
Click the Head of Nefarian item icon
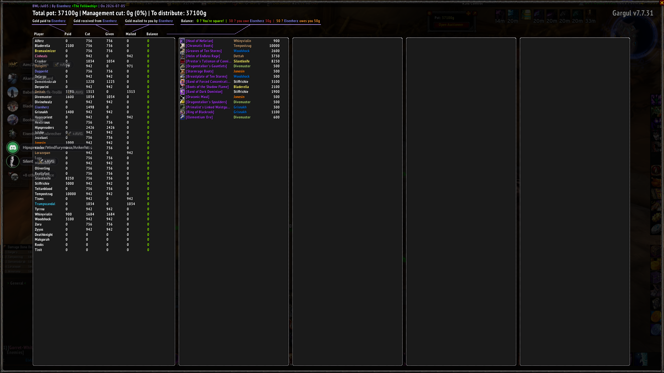coord(182,41)
